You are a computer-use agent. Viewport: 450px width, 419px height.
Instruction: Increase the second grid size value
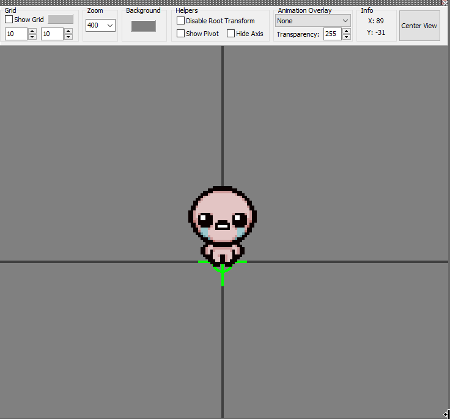[x=68, y=31]
